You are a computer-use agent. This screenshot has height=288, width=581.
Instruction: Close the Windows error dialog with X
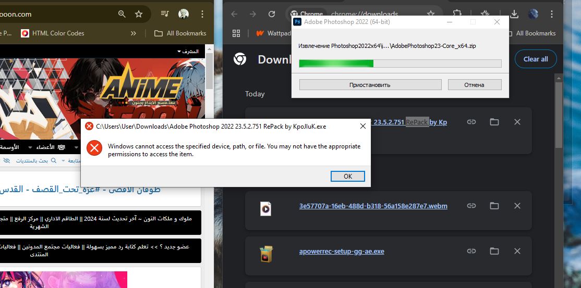[x=363, y=126]
